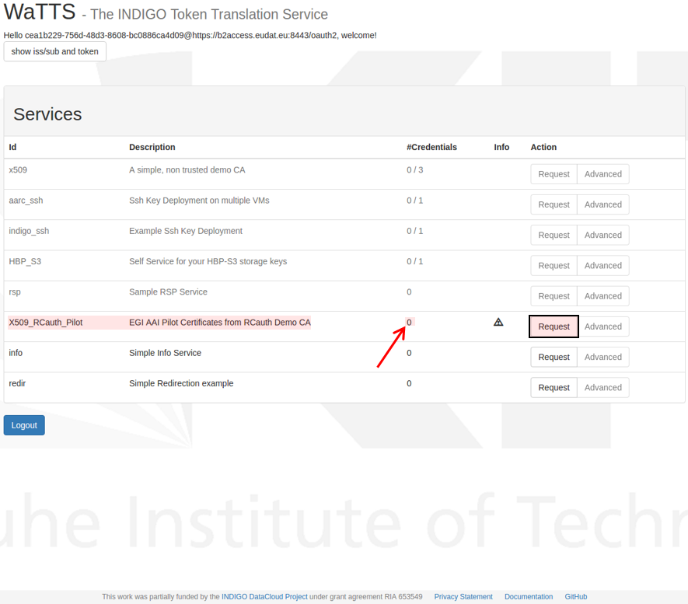Open Advanced options for HBP_S3

click(603, 265)
